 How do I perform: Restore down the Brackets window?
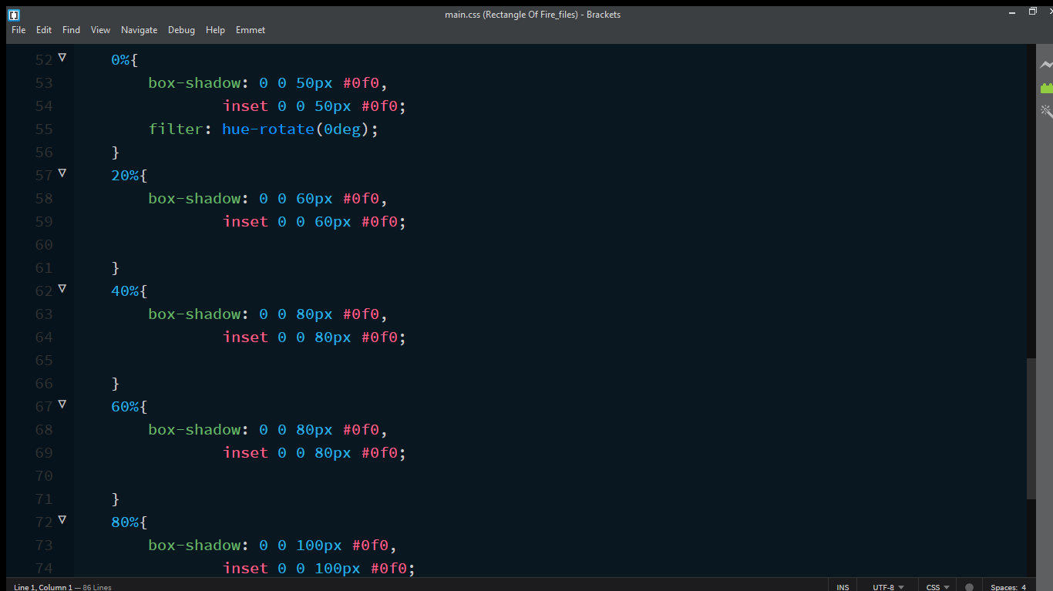pos(1032,12)
